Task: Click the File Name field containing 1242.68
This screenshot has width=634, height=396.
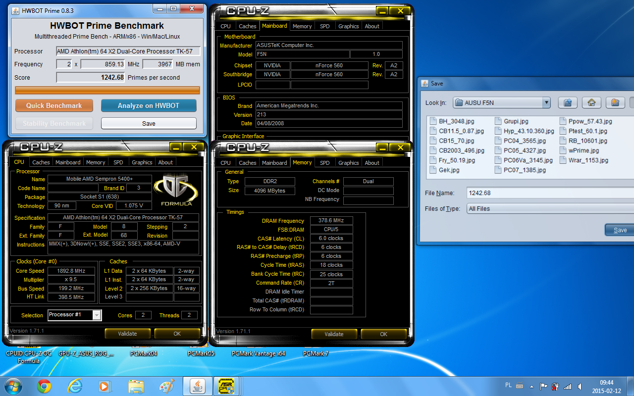Action: 550,193
